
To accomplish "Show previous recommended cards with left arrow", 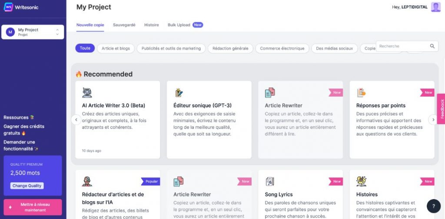I will click(x=76, y=120).
